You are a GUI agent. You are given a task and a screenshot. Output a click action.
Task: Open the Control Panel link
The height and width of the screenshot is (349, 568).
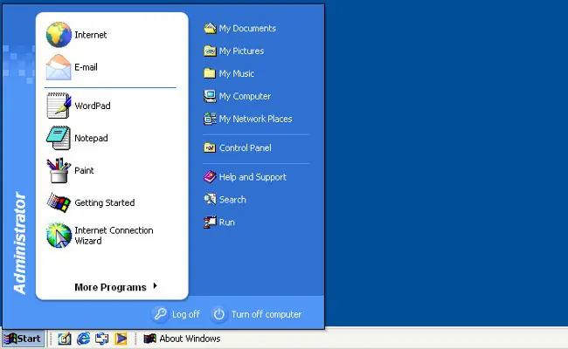coord(246,147)
